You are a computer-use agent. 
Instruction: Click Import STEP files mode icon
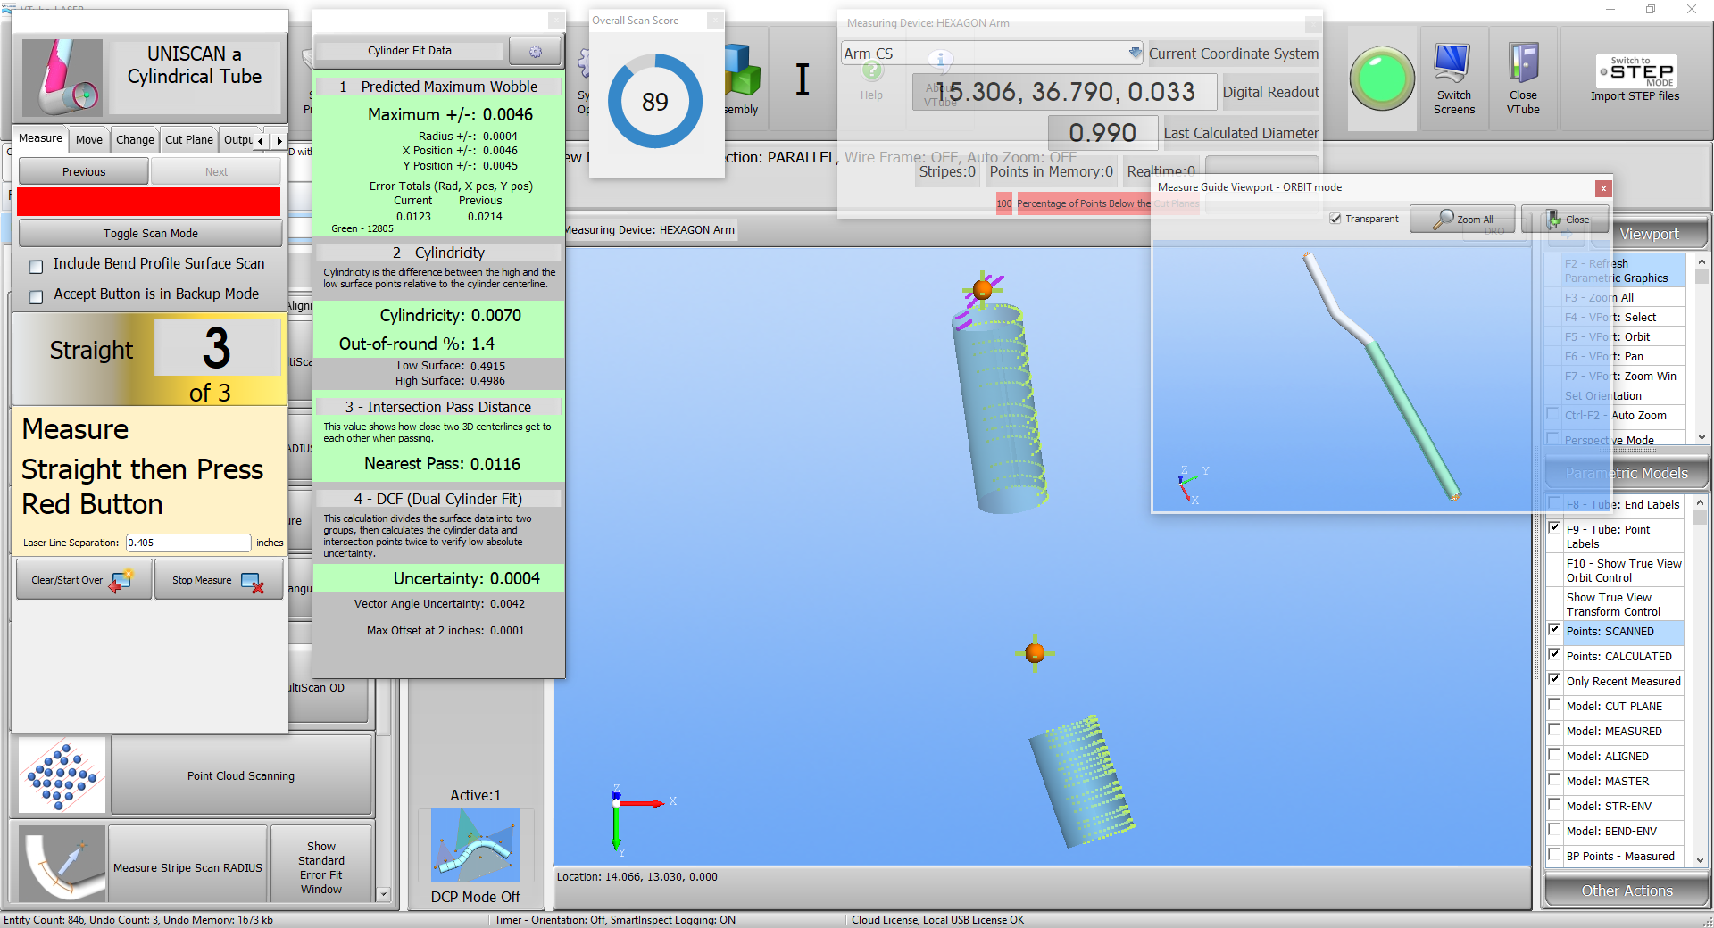(1635, 71)
